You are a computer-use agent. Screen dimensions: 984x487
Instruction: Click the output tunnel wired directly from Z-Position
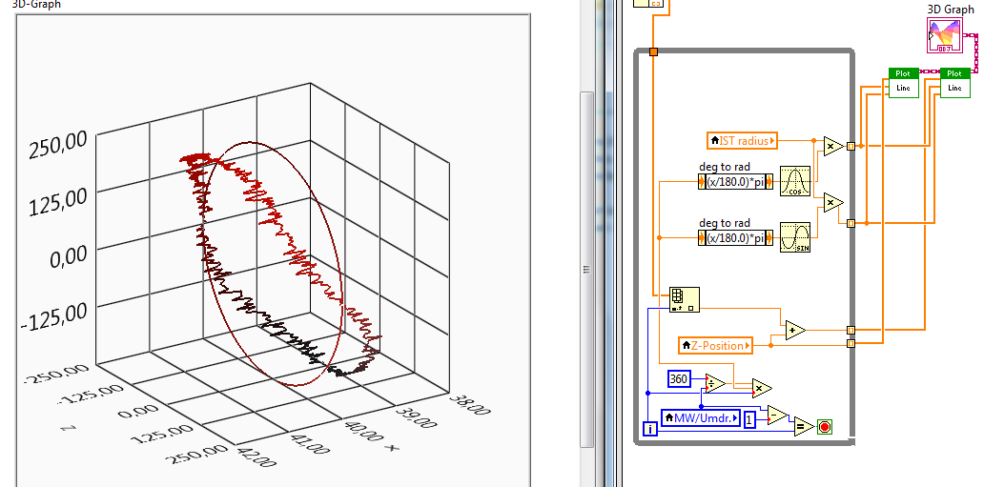coord(851,343)
